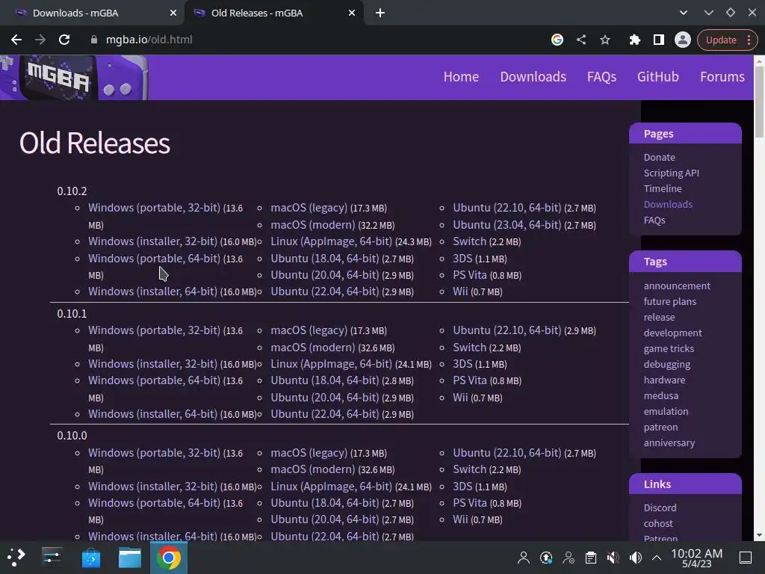Image resolution: width=765 pixels, height=574 pixels.
Task: Open the Discover store taskbar icon
Action: [x=90, y=558]
